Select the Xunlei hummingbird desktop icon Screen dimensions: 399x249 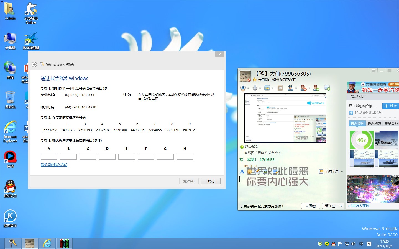pyautogui.click(x=31, y=40)
